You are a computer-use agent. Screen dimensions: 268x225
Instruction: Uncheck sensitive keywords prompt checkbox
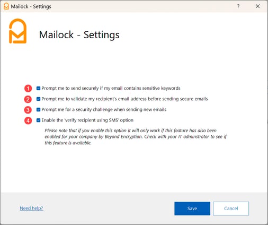tap(38, 88)
